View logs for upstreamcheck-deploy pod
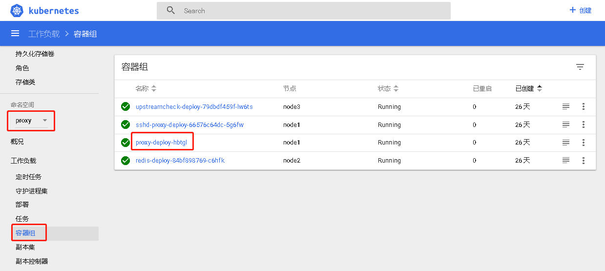The image size is (605, 271). pos(566,106)
